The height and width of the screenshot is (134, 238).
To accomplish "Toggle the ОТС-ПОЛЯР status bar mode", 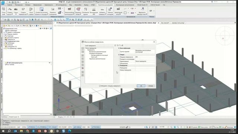I will coord(62,127).
